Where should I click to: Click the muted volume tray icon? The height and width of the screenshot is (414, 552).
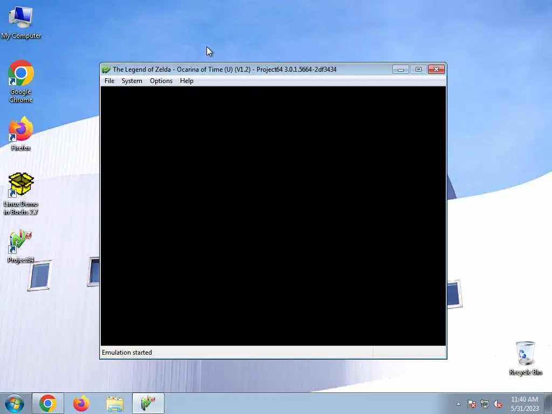click(498, 404)
